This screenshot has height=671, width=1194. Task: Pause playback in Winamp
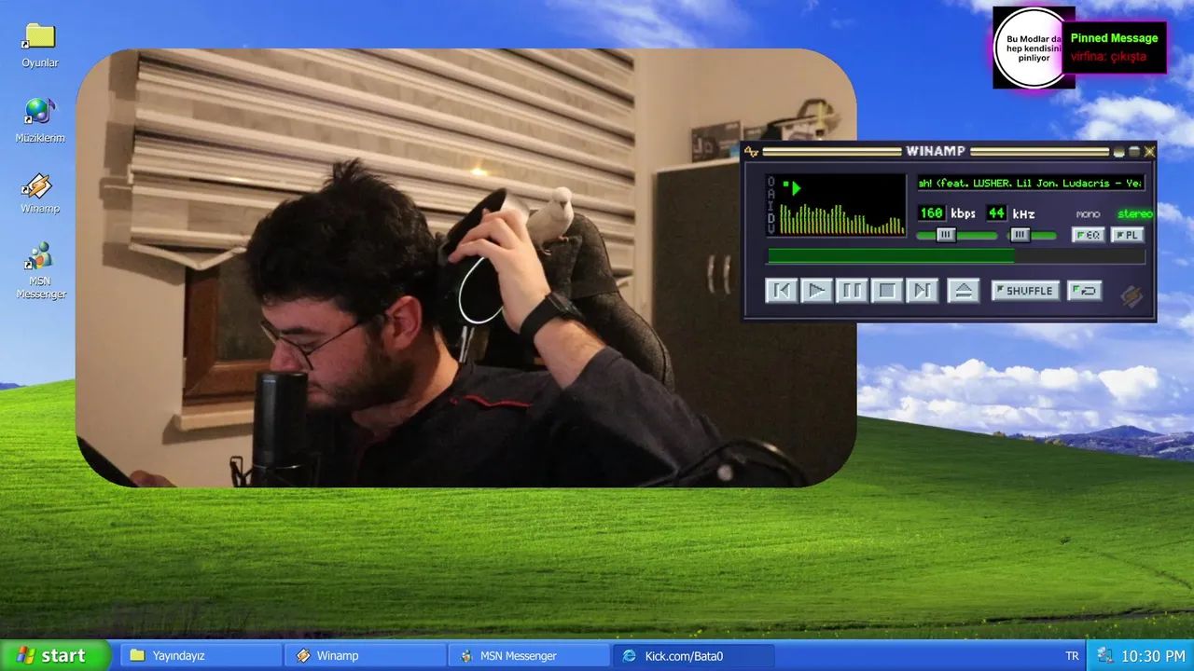click(x=852, y=291)
